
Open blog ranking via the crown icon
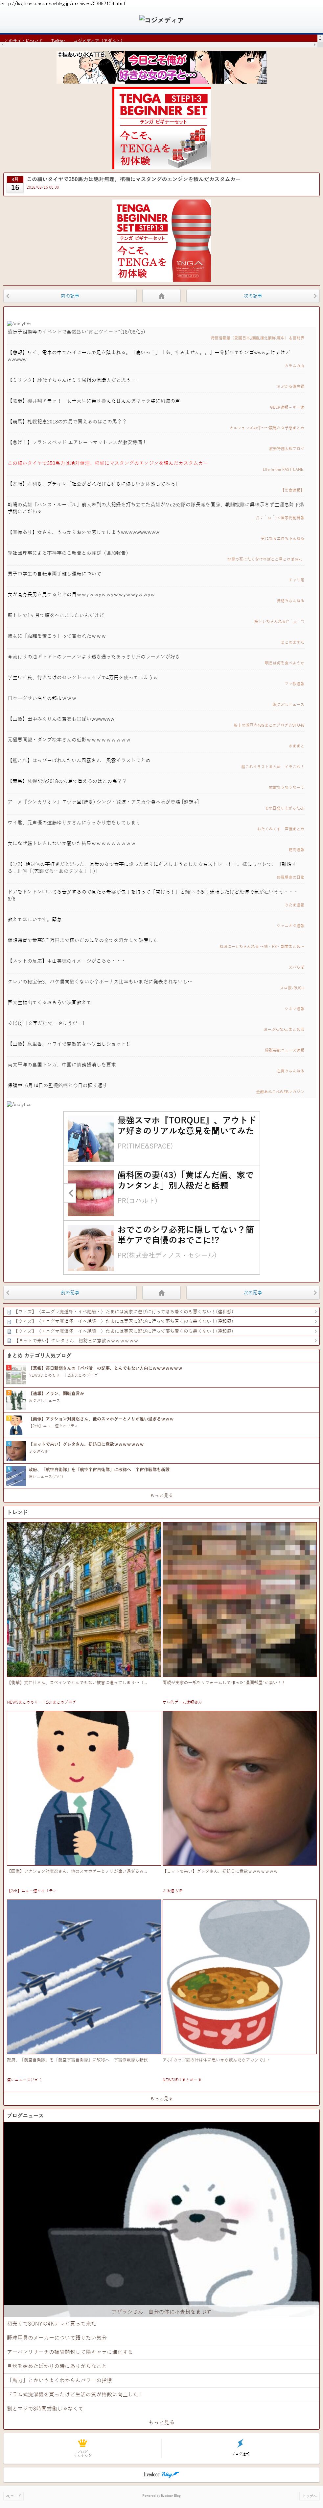coord(83,2446)
